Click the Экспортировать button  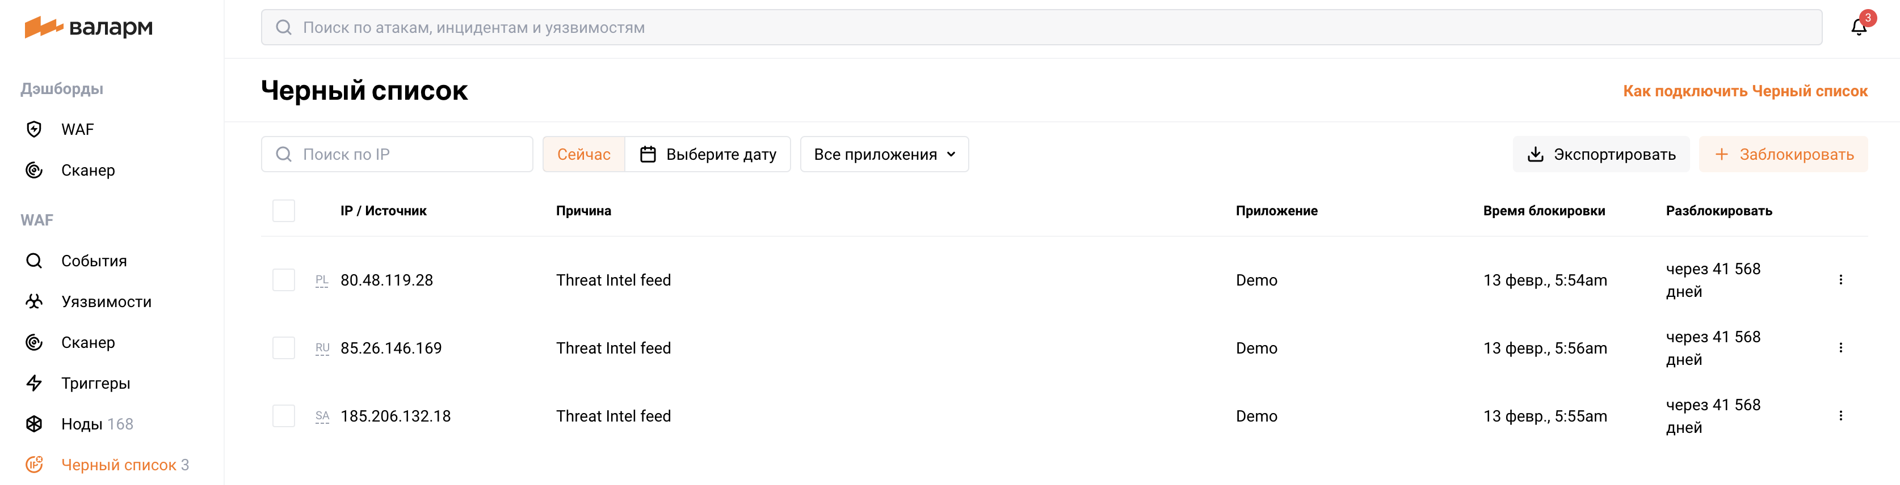pyautogui.click(x=1600, y=154)
